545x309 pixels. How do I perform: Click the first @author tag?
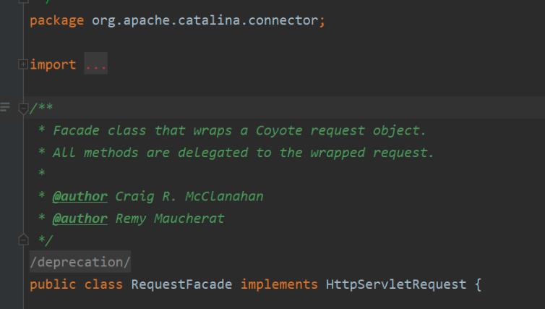[x=80, y=196]
